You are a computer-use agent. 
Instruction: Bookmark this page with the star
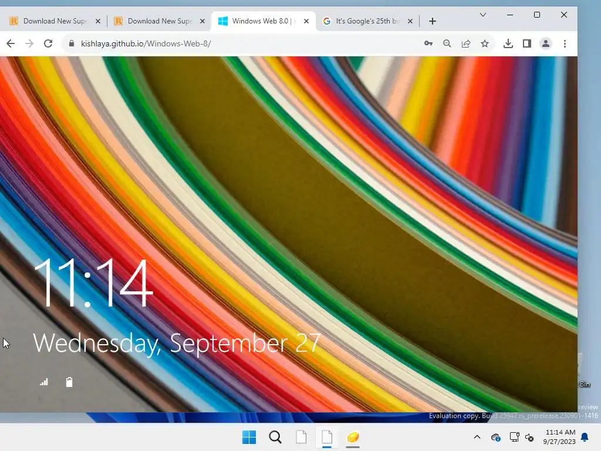(x=485, y=43)
